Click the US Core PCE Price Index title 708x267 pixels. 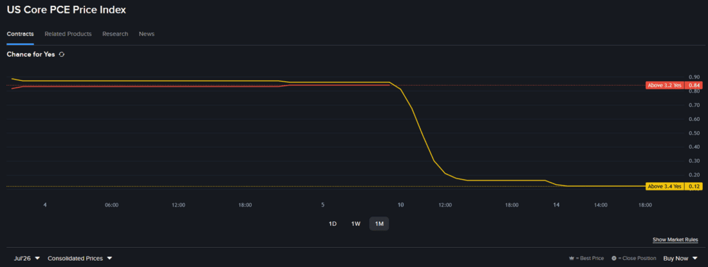[x=66, y=10]
